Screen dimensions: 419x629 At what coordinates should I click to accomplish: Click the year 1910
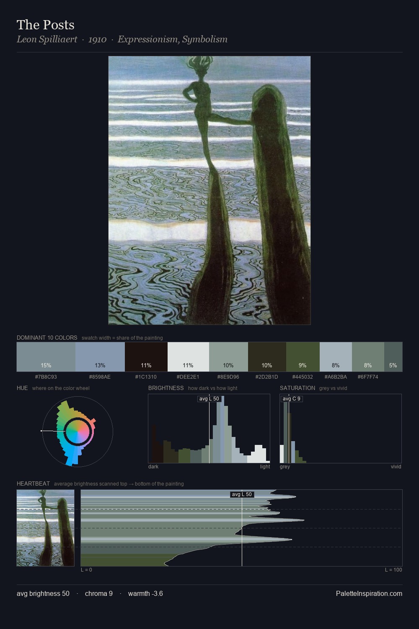(97, 39)
